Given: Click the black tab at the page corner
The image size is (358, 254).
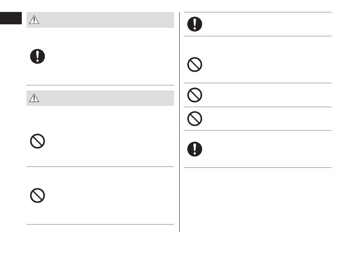Looking at the screenshot, I should 10,20.
